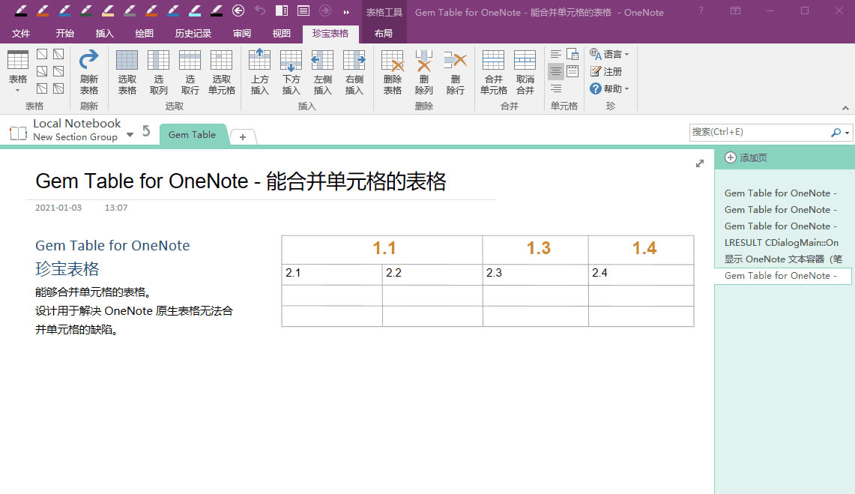Select the Gem Table section tab
The height and width of the screenshot is (494, 855).
pyautogui.click(x=192, y=134)
